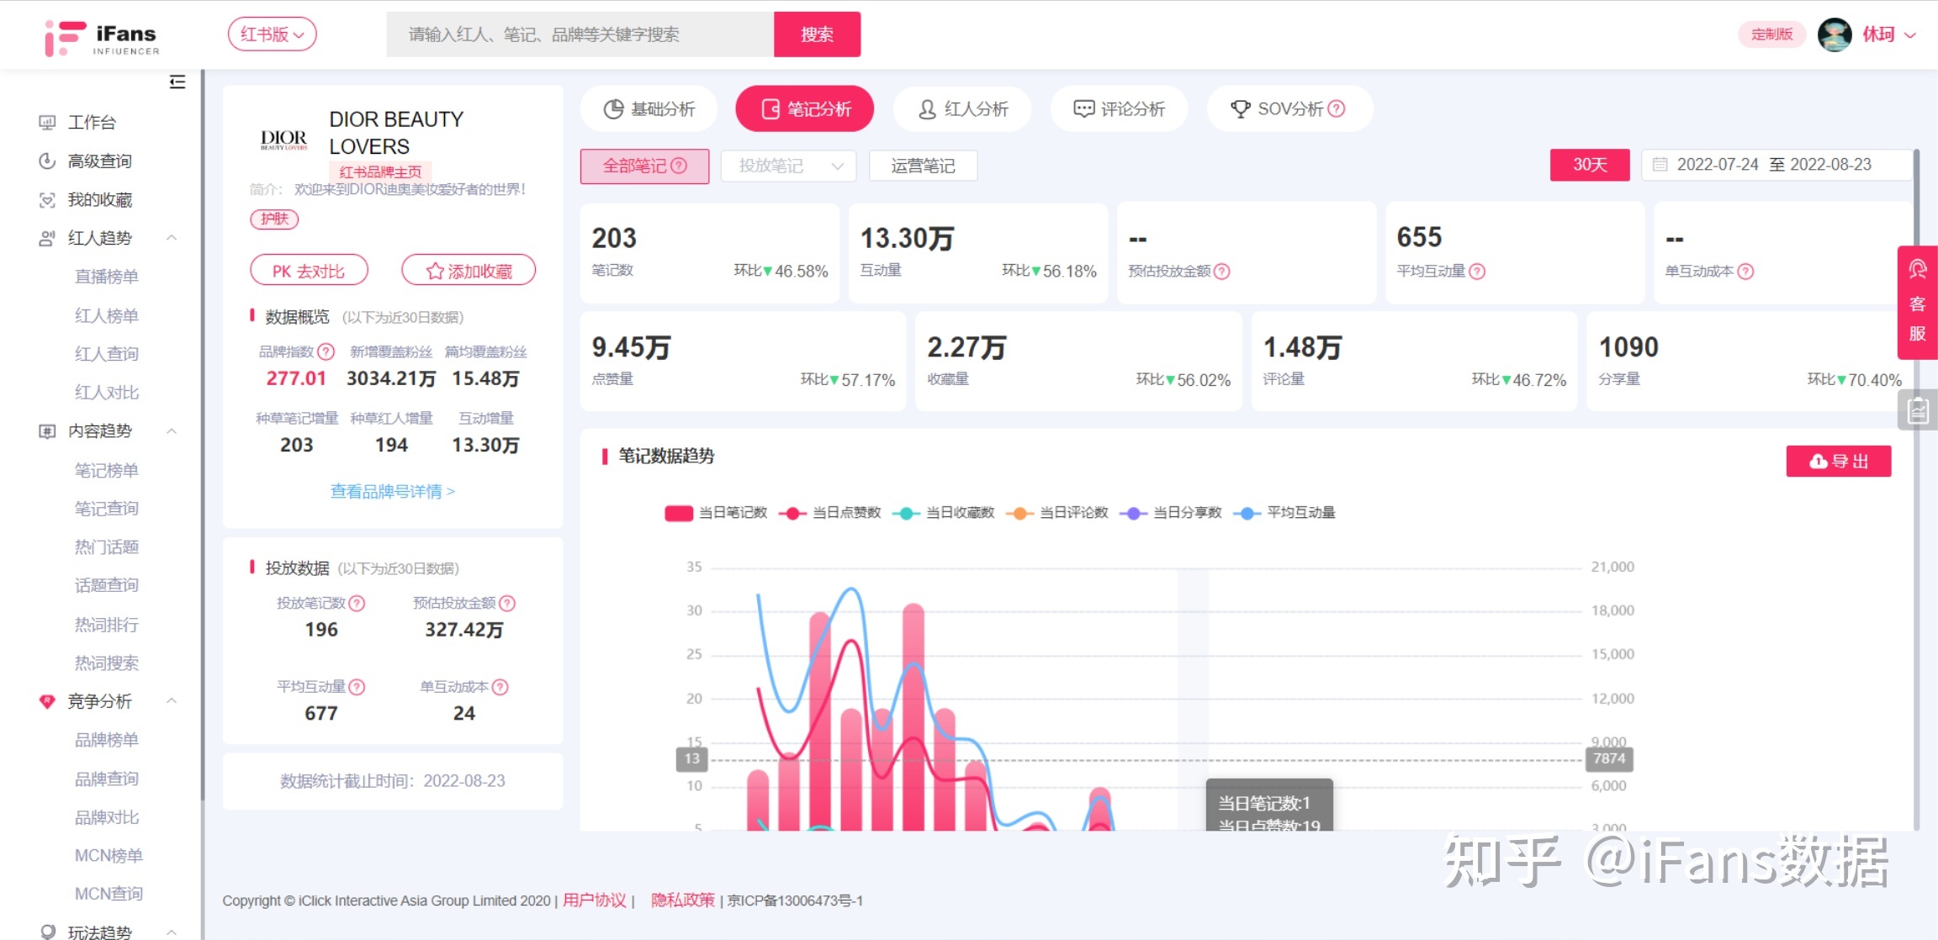Image resolution: width=1938 pixels, height=940 pixels.
Task: Open the 用户协议 link
Action: tap(595, 900)
